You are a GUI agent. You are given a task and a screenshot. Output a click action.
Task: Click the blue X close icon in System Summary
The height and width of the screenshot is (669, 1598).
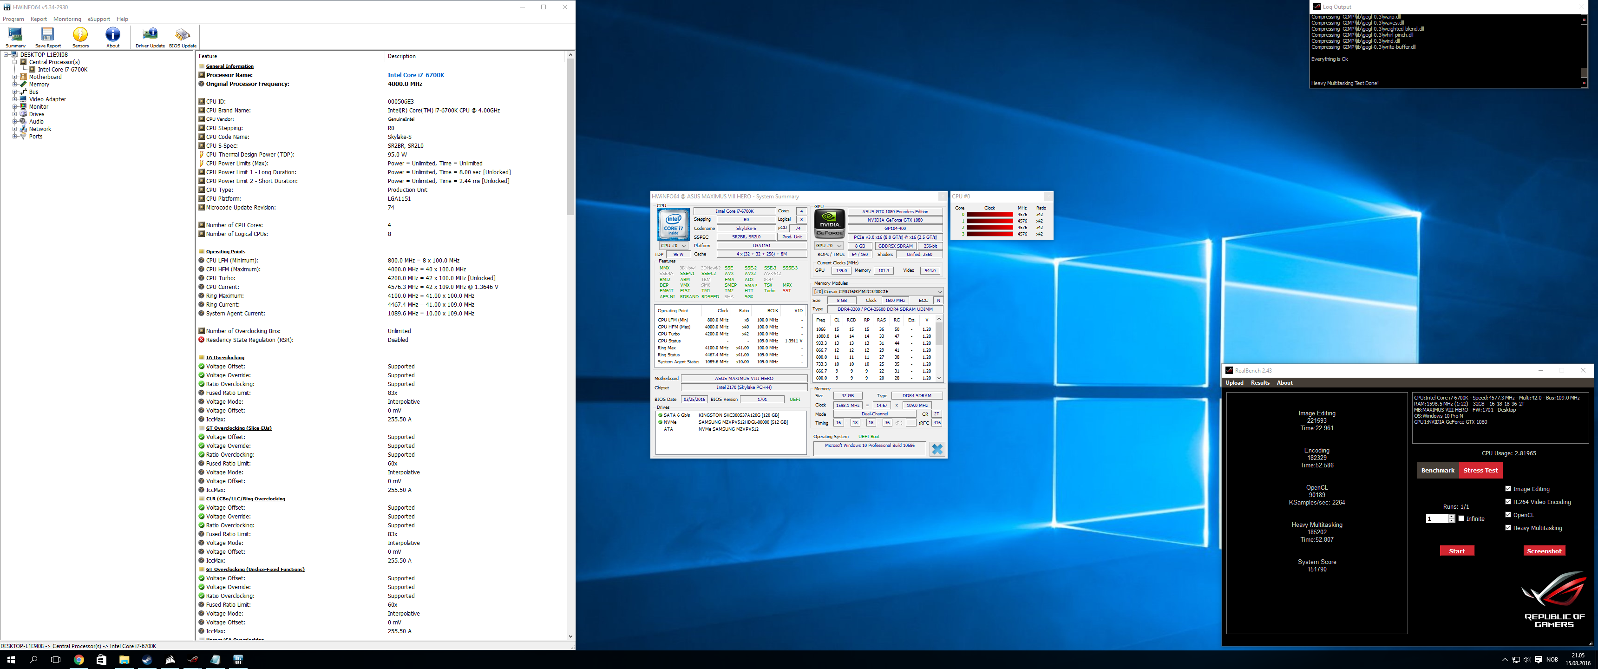[937, 449]
